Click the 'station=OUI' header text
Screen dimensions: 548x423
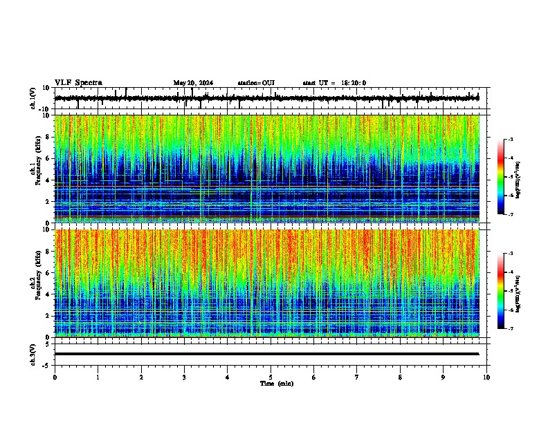256,83
